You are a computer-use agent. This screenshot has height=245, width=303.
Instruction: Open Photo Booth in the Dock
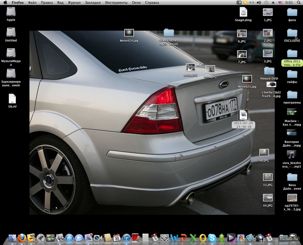tap(136, 238)
